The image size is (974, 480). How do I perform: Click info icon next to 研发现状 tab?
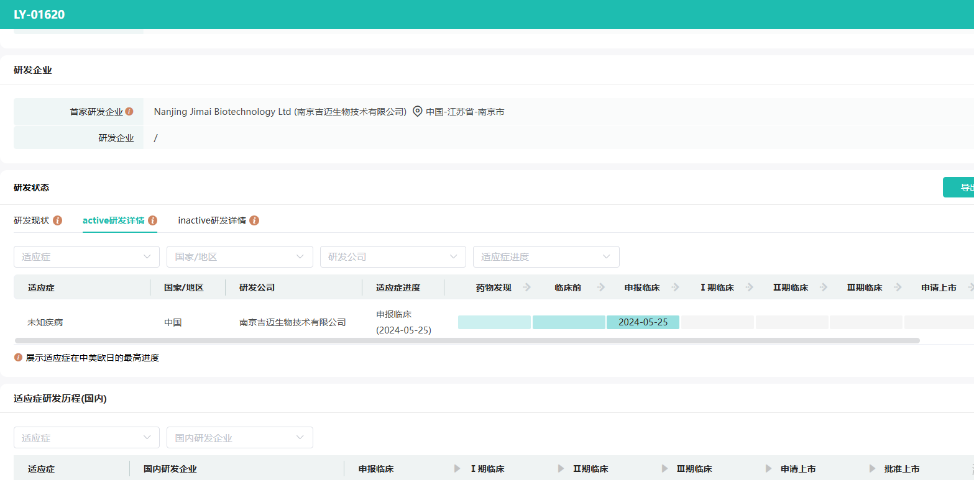pyautogui.click(x=58, y=220)
